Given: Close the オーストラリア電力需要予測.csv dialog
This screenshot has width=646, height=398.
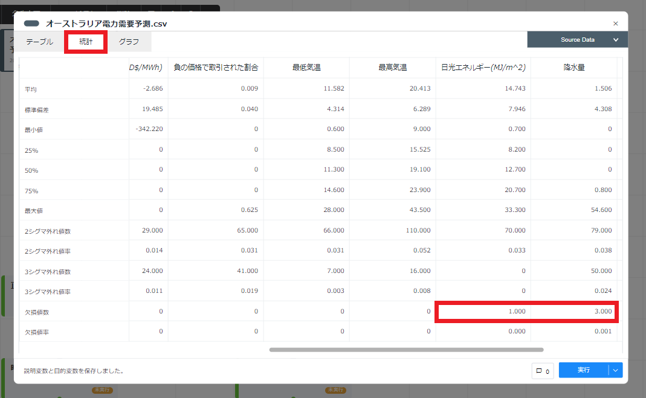Looking at the screenshot, I should (x=615, y=24).
